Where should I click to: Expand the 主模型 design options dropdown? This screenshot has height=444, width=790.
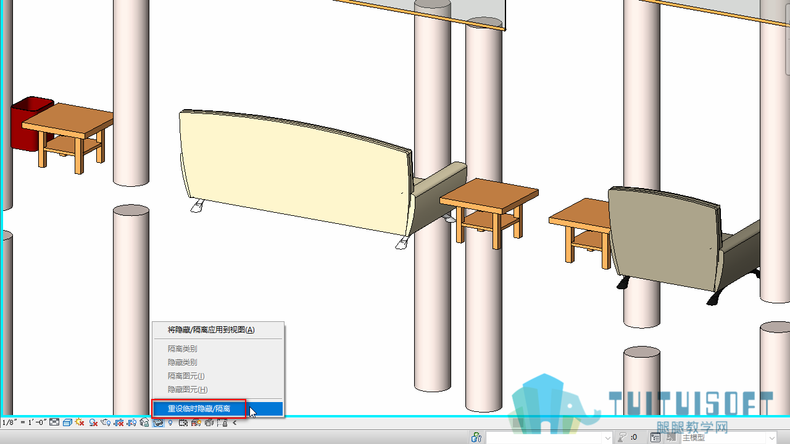point(728,437)
